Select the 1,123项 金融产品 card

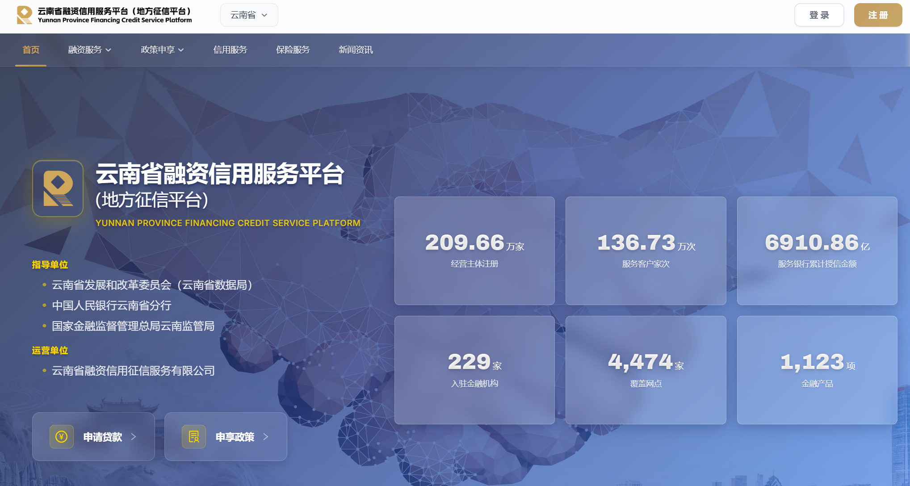point(817,370)
